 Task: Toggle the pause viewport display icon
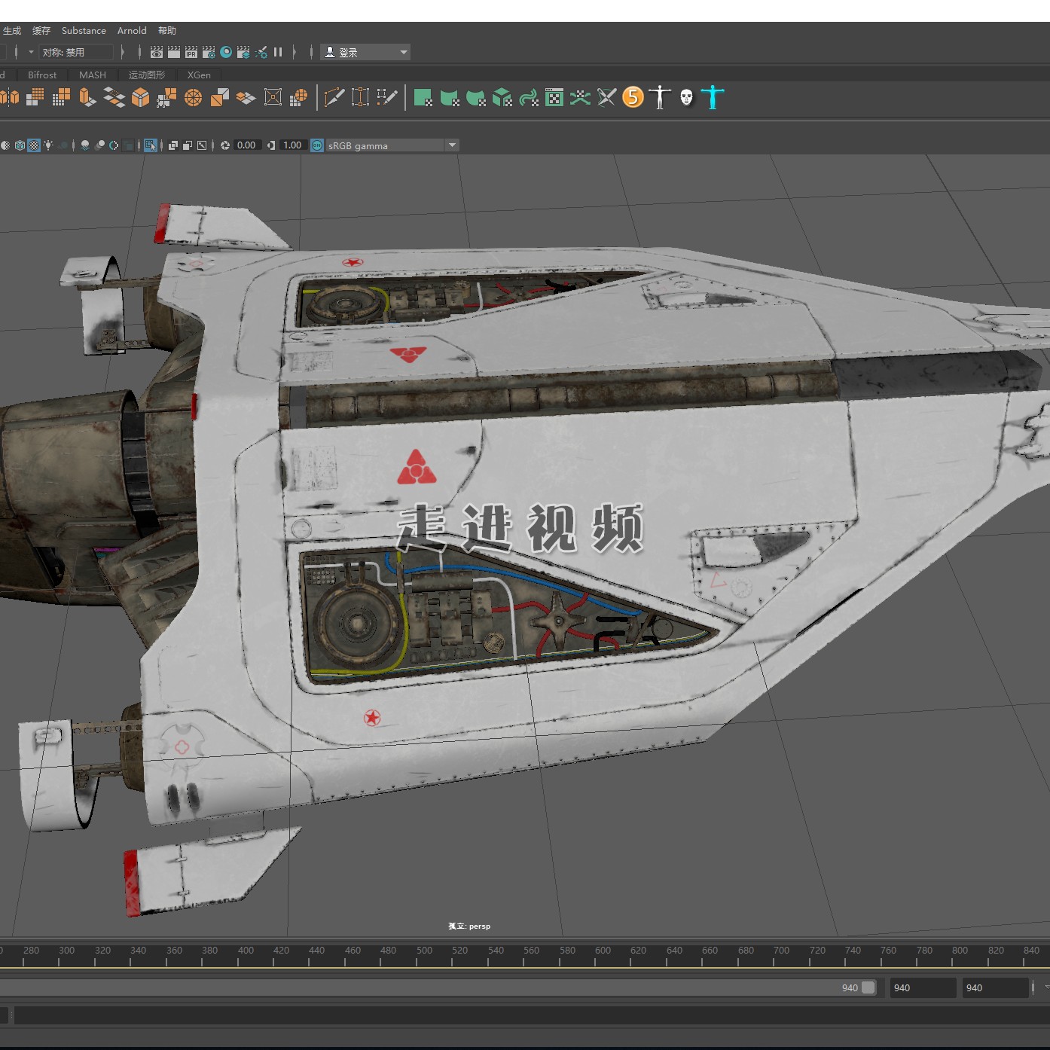click(x=278, y=52)
